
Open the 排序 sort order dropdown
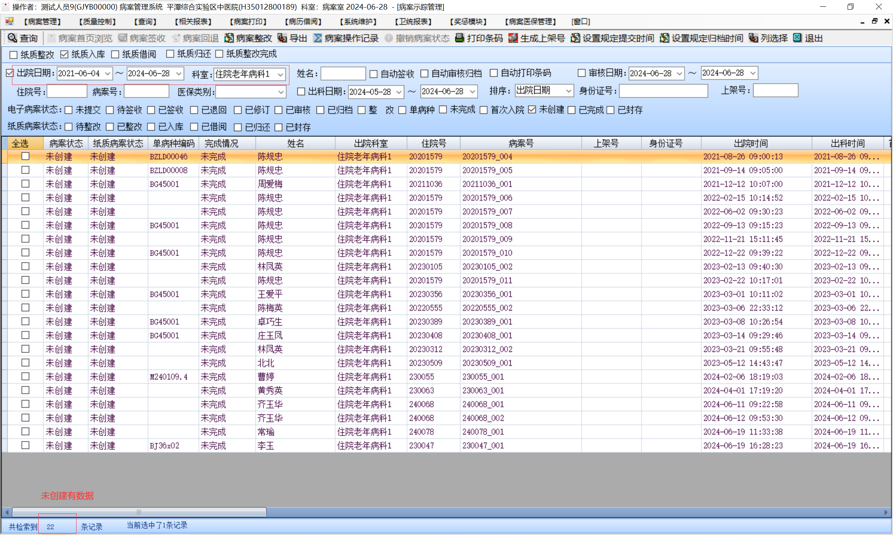click(x=568, y=91)
